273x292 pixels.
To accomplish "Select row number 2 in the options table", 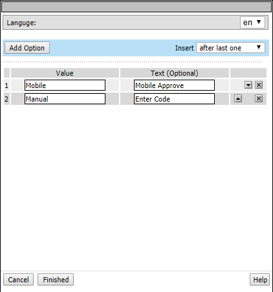I will pos(6,99).
